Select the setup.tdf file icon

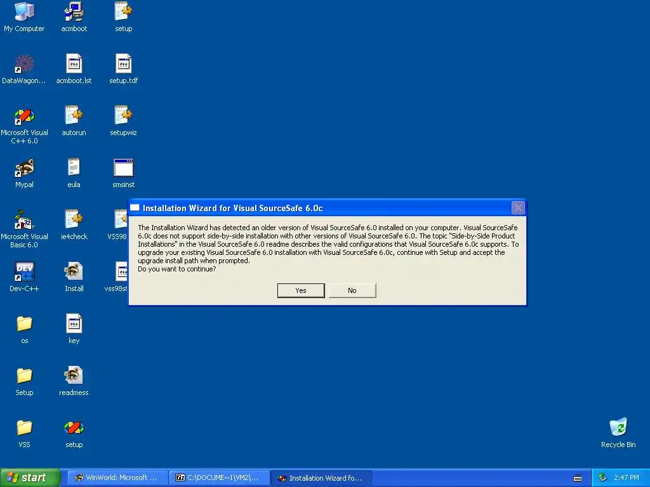(124, 68)
